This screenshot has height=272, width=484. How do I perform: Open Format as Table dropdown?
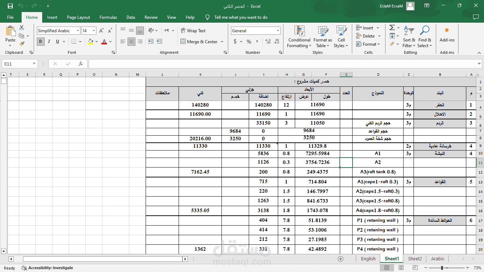point(322,36)
